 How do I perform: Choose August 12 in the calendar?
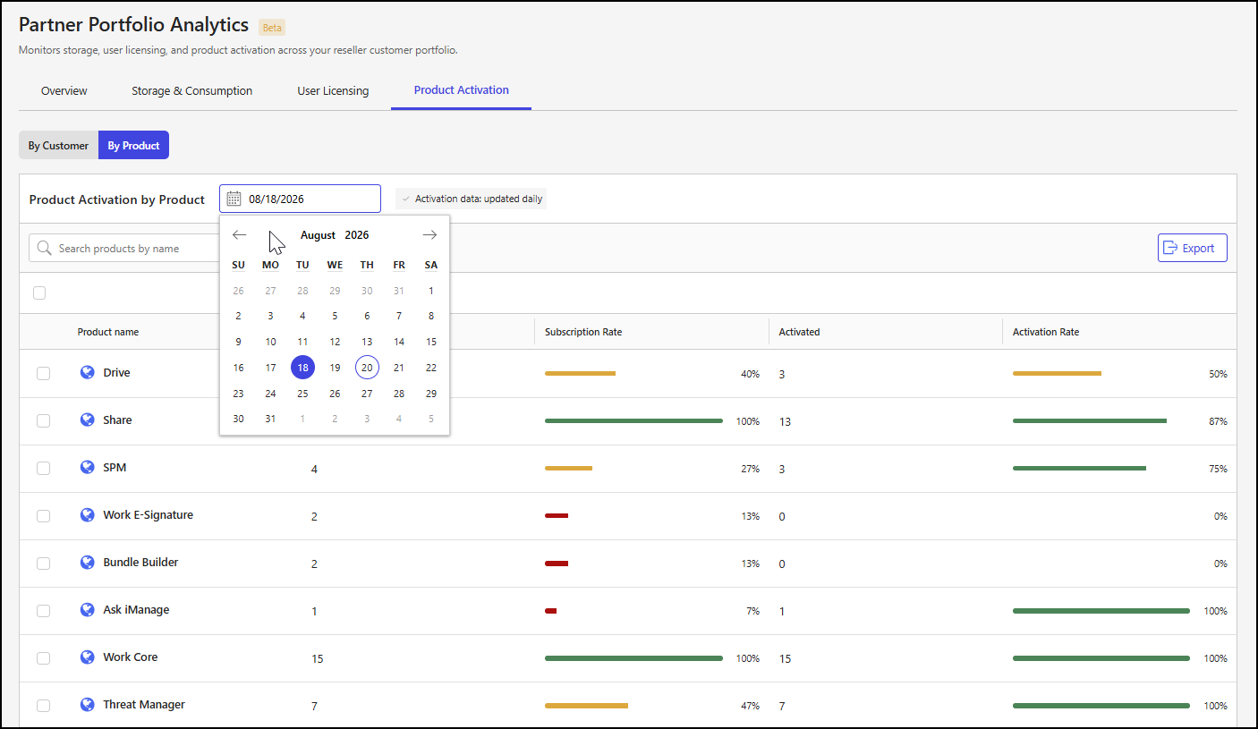pos(335,342)
